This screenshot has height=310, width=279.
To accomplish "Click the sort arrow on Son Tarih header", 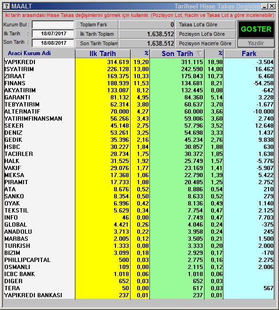I will point(199,53).
